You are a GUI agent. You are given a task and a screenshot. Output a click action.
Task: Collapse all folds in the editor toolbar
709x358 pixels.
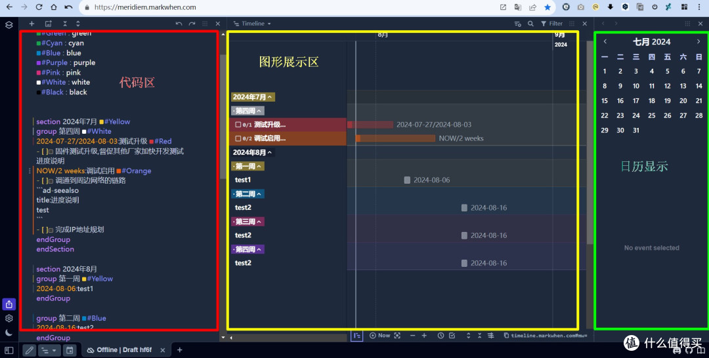[x=64, y=24]
